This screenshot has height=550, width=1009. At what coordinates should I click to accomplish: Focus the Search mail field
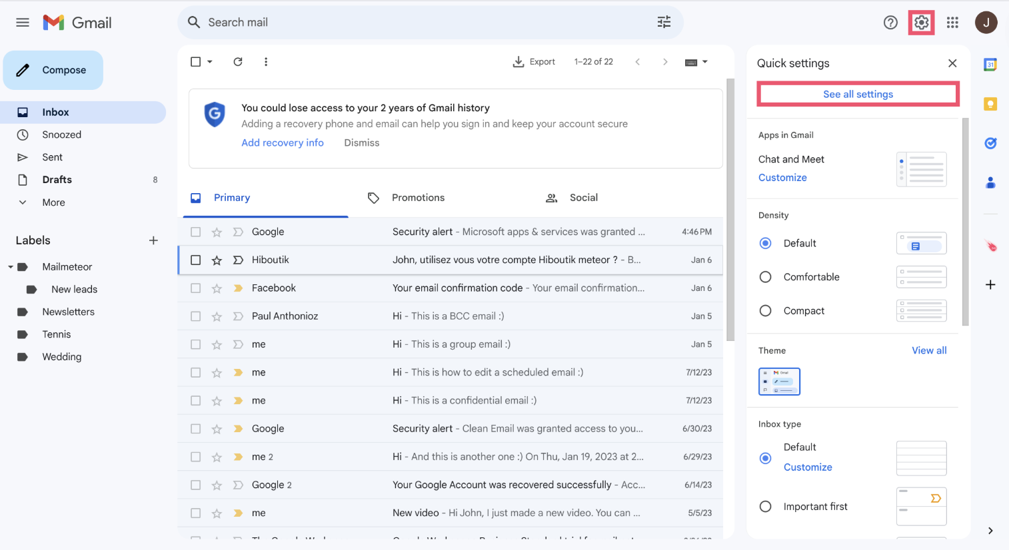tap(430, 23)
